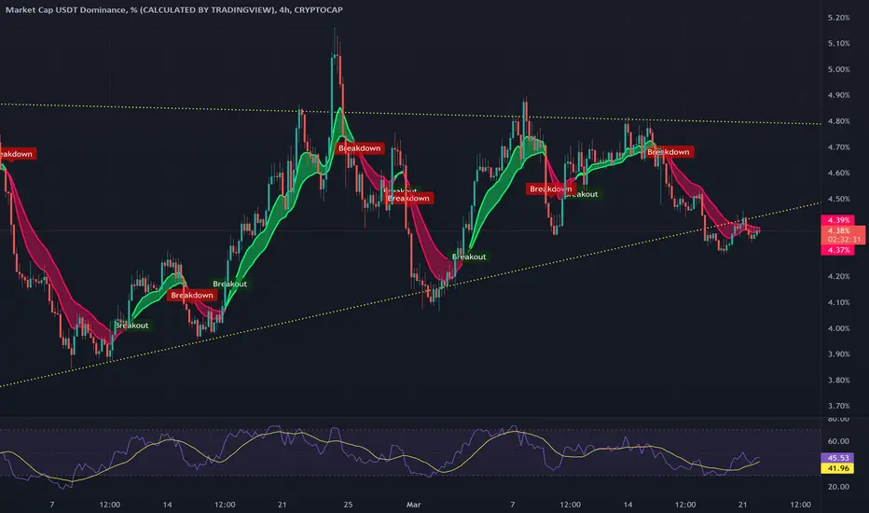Click the candle countdown timer 02:32:31
This screenshot has height=513, width=869.
844,240
